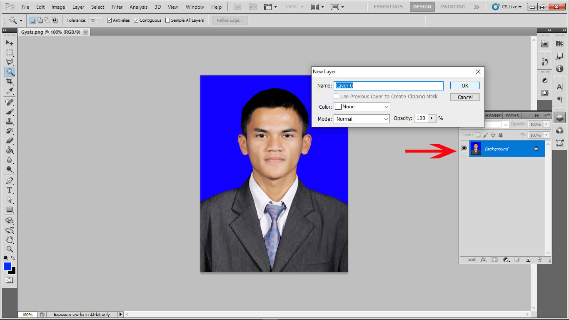The height and width of the screenshot is (320, 569).
Task: Click add layer mask icon
Action: point(494,260)
